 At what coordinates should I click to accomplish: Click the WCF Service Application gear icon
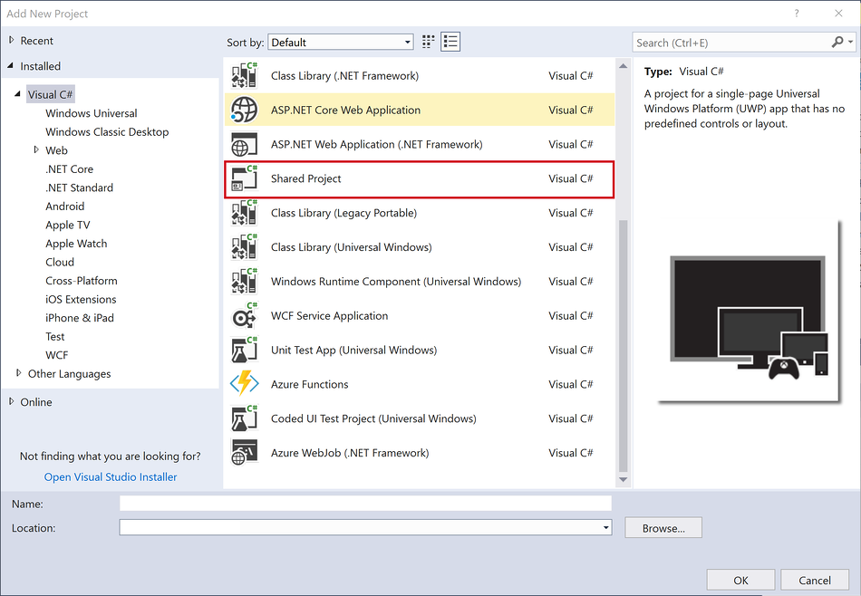(x=245, y=315)
